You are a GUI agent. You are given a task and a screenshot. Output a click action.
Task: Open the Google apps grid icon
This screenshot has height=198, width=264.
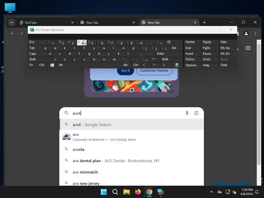(248, 48)
